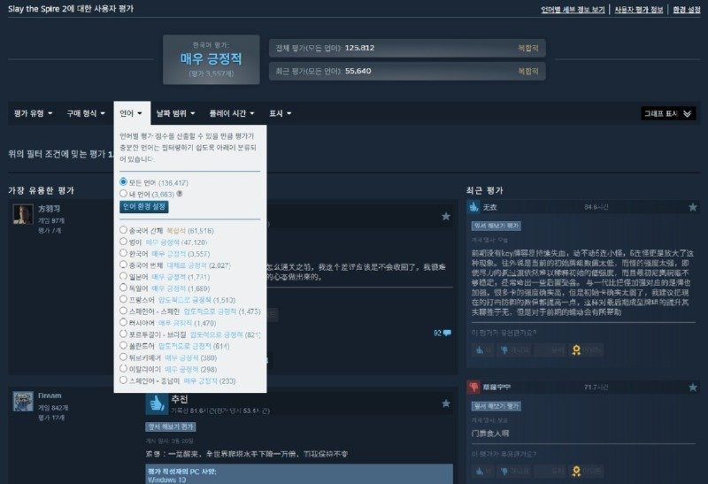
Task: Open the 환경 설정 link at top right
Action: [686, 10]
